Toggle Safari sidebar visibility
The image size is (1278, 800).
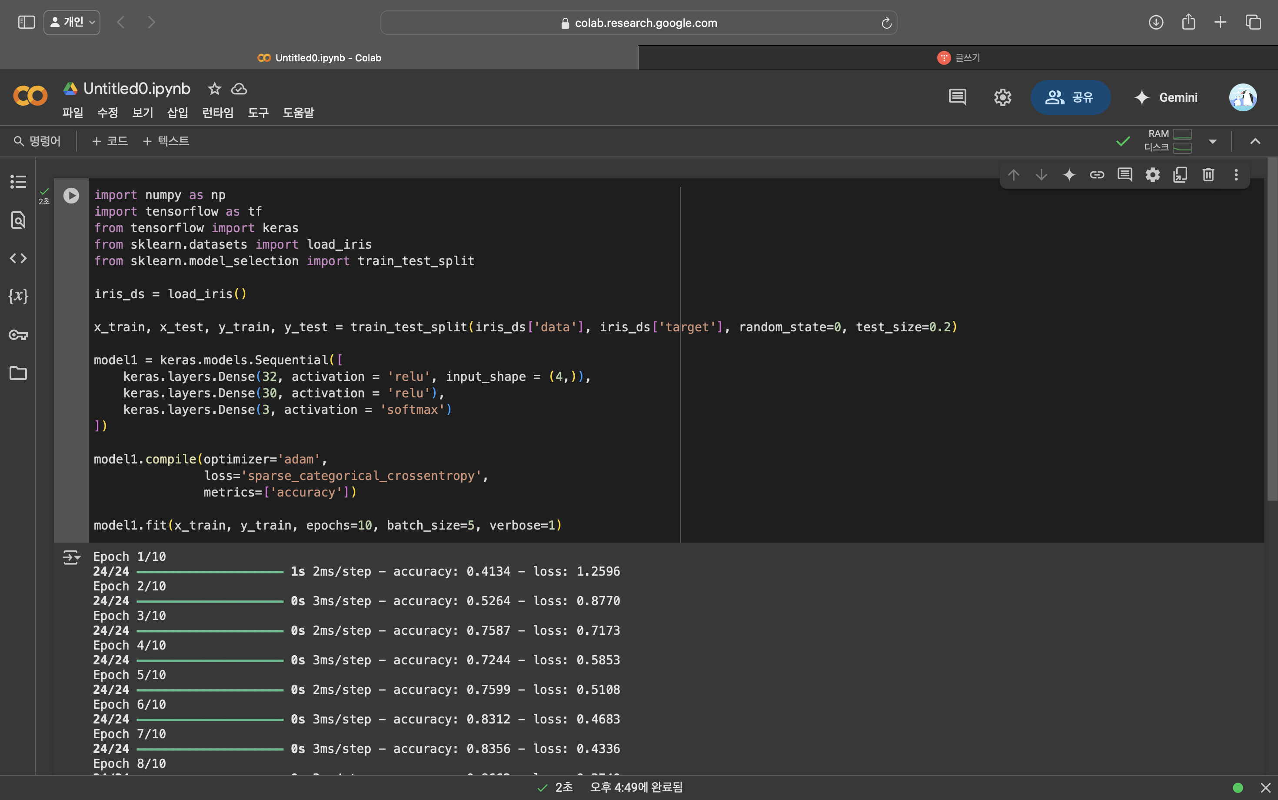pyautogui.click(x=26, y=22)
